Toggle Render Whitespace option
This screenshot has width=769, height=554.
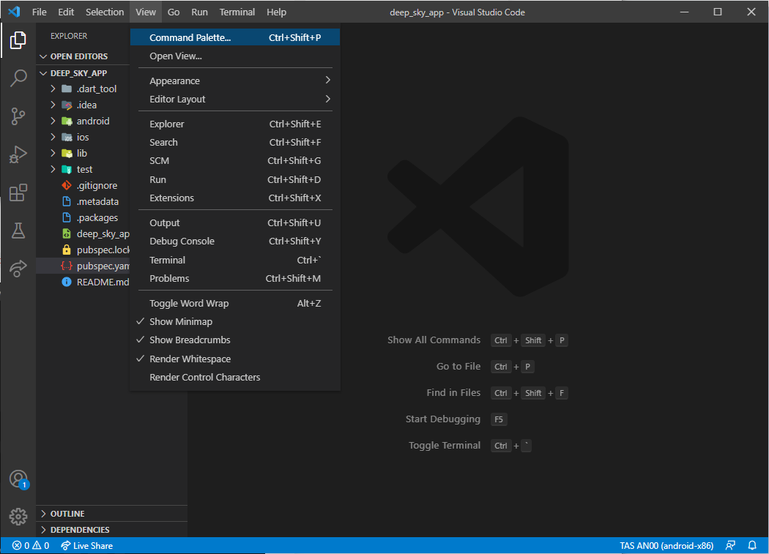click(235, 359)
